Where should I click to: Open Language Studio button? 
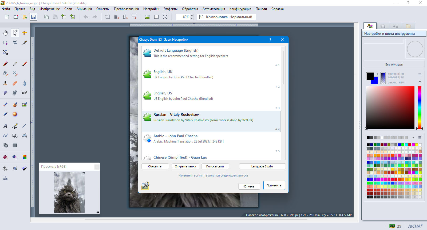262,166
